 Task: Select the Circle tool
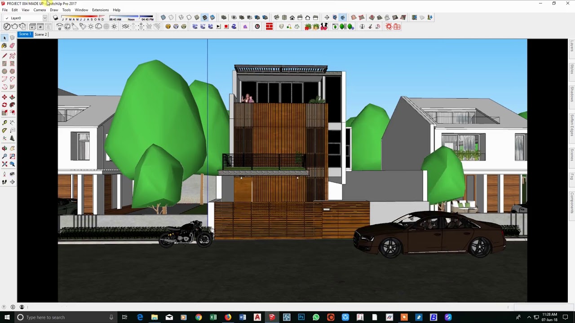click(4, 71)
